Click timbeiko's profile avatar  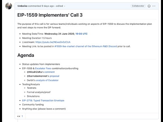[x=8, y=6]
